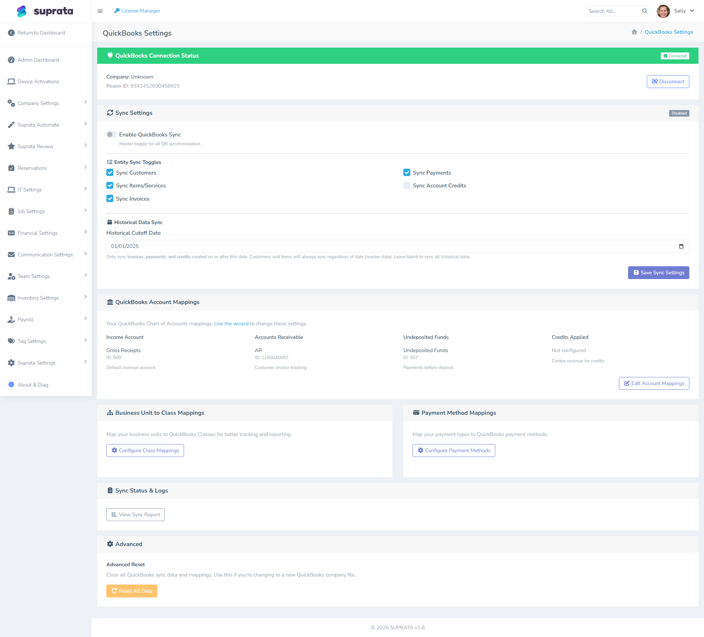Open the date picker calendar icon
704x637 pixels.
[x=681, y=246]
